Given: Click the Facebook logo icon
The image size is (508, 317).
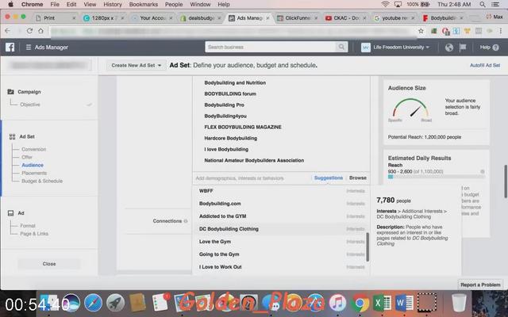Looking at the screenshot, I should [x=10, y=48].
